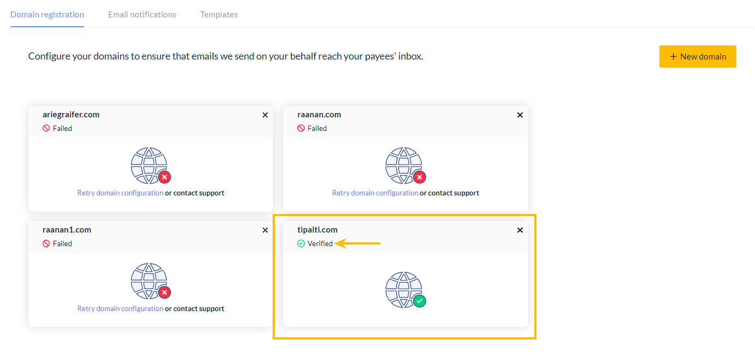Click the "Configure your domains" description text
755x363 pixels.
226,56
